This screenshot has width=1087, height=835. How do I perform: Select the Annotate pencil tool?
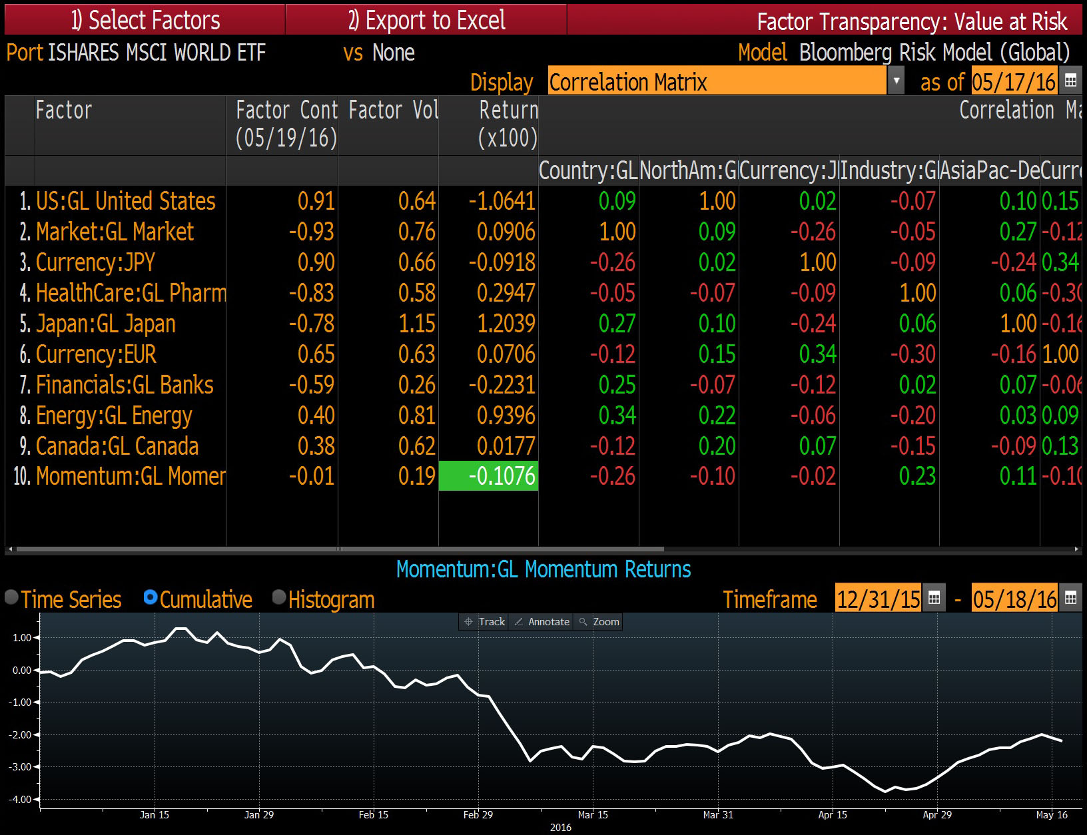[541, 621]
